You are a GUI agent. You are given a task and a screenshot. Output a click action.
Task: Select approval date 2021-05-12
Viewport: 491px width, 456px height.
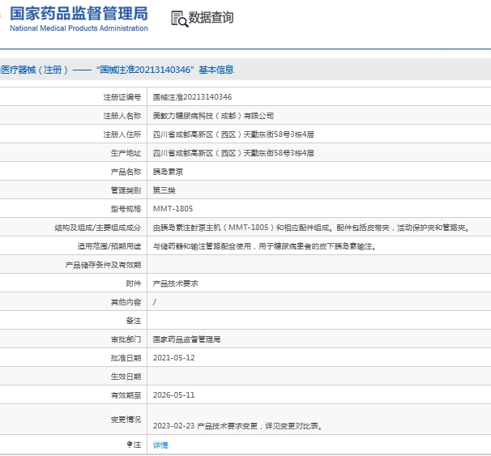pyautogui.click(x=173, y=358)
